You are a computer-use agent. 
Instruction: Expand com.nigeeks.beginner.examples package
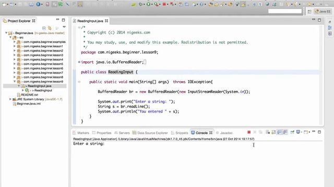point(15,42)
